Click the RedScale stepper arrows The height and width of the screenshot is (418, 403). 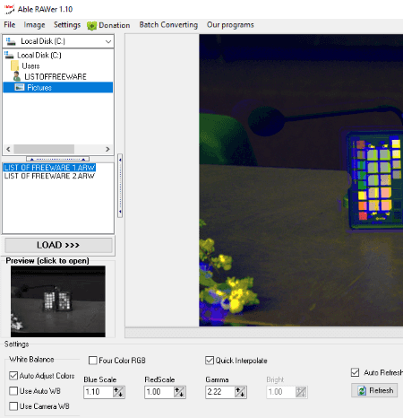point(179,392)
